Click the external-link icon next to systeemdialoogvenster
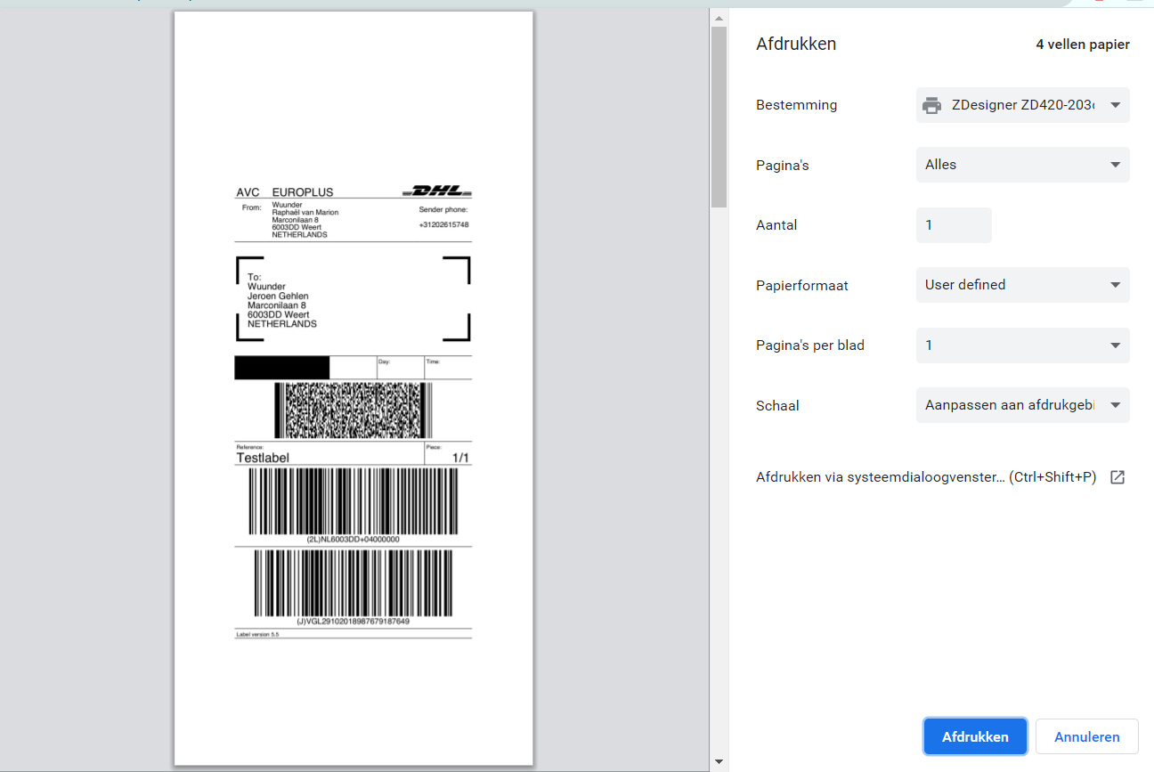Viewport: 1154px width, 772px height. tap(1117, 476)
